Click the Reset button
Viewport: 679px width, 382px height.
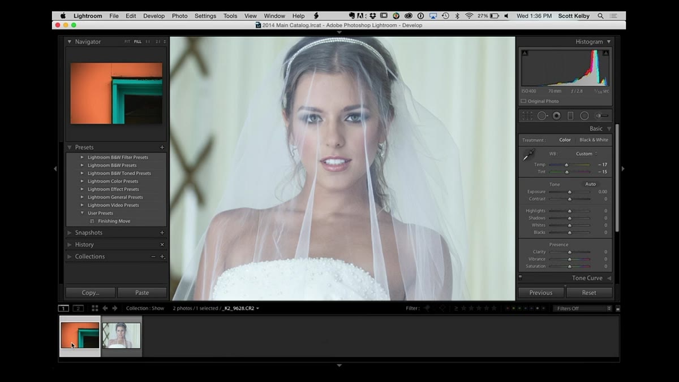click(589, 293)
